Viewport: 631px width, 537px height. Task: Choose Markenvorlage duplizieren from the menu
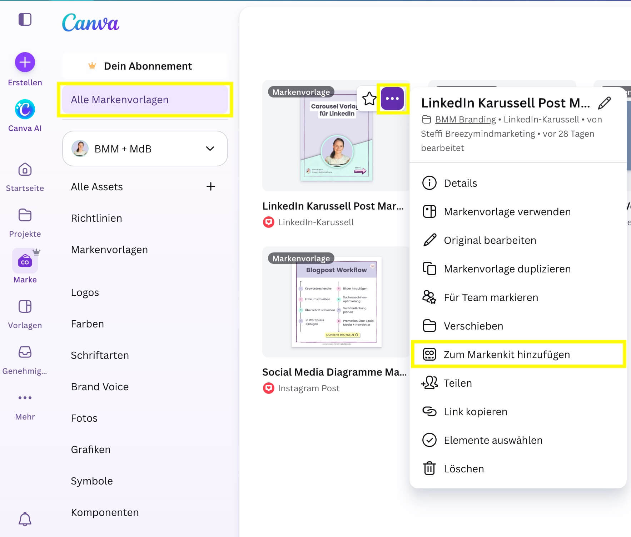[507, 269]
